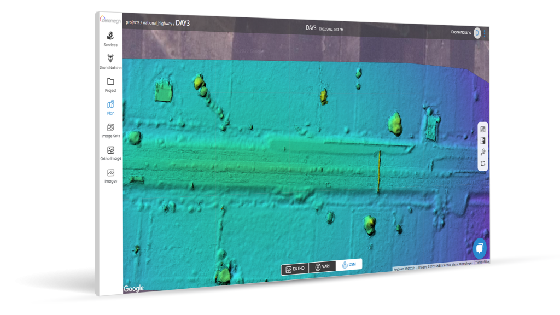
Task: Open the national_highway breadcrumb link
Action: (157, 24)
